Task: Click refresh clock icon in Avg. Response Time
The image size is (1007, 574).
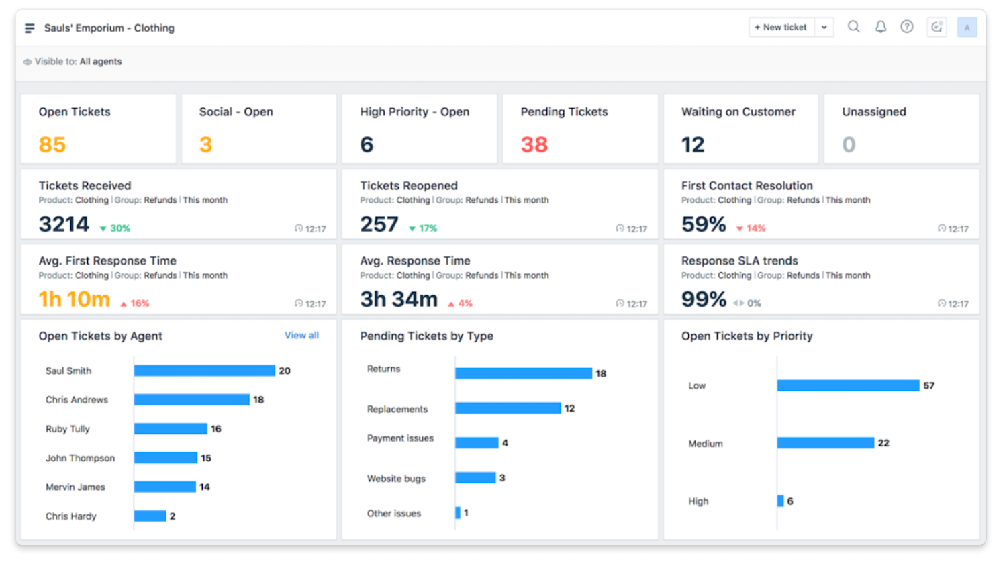Action: pos(620,304)
